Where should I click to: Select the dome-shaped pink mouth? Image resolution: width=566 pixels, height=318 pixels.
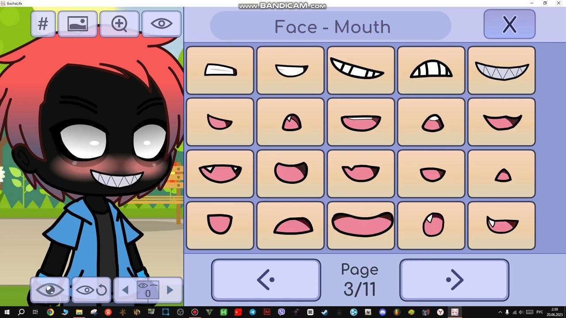click(291, 225)
